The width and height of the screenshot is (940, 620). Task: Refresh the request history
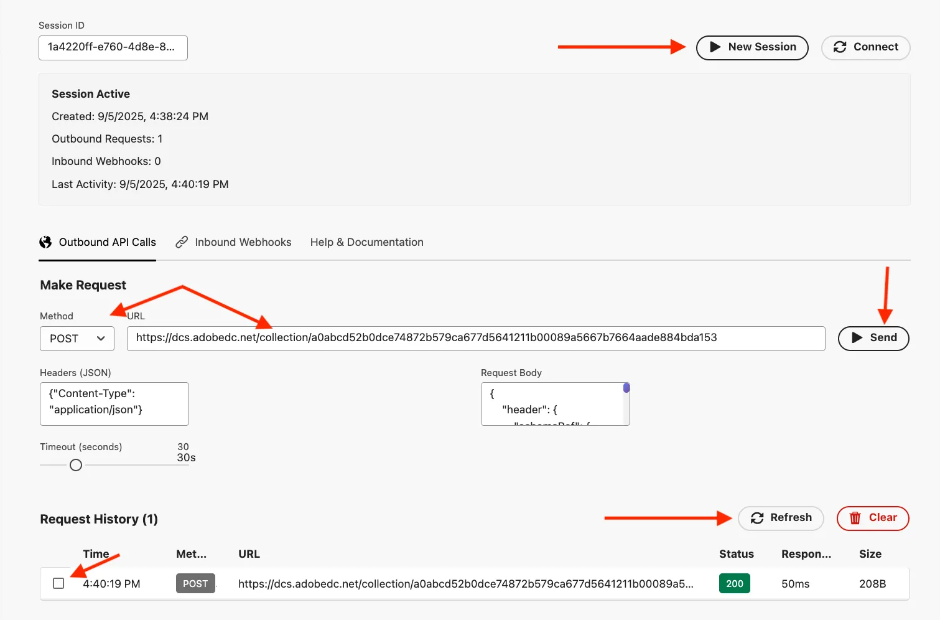pos(781,518)
